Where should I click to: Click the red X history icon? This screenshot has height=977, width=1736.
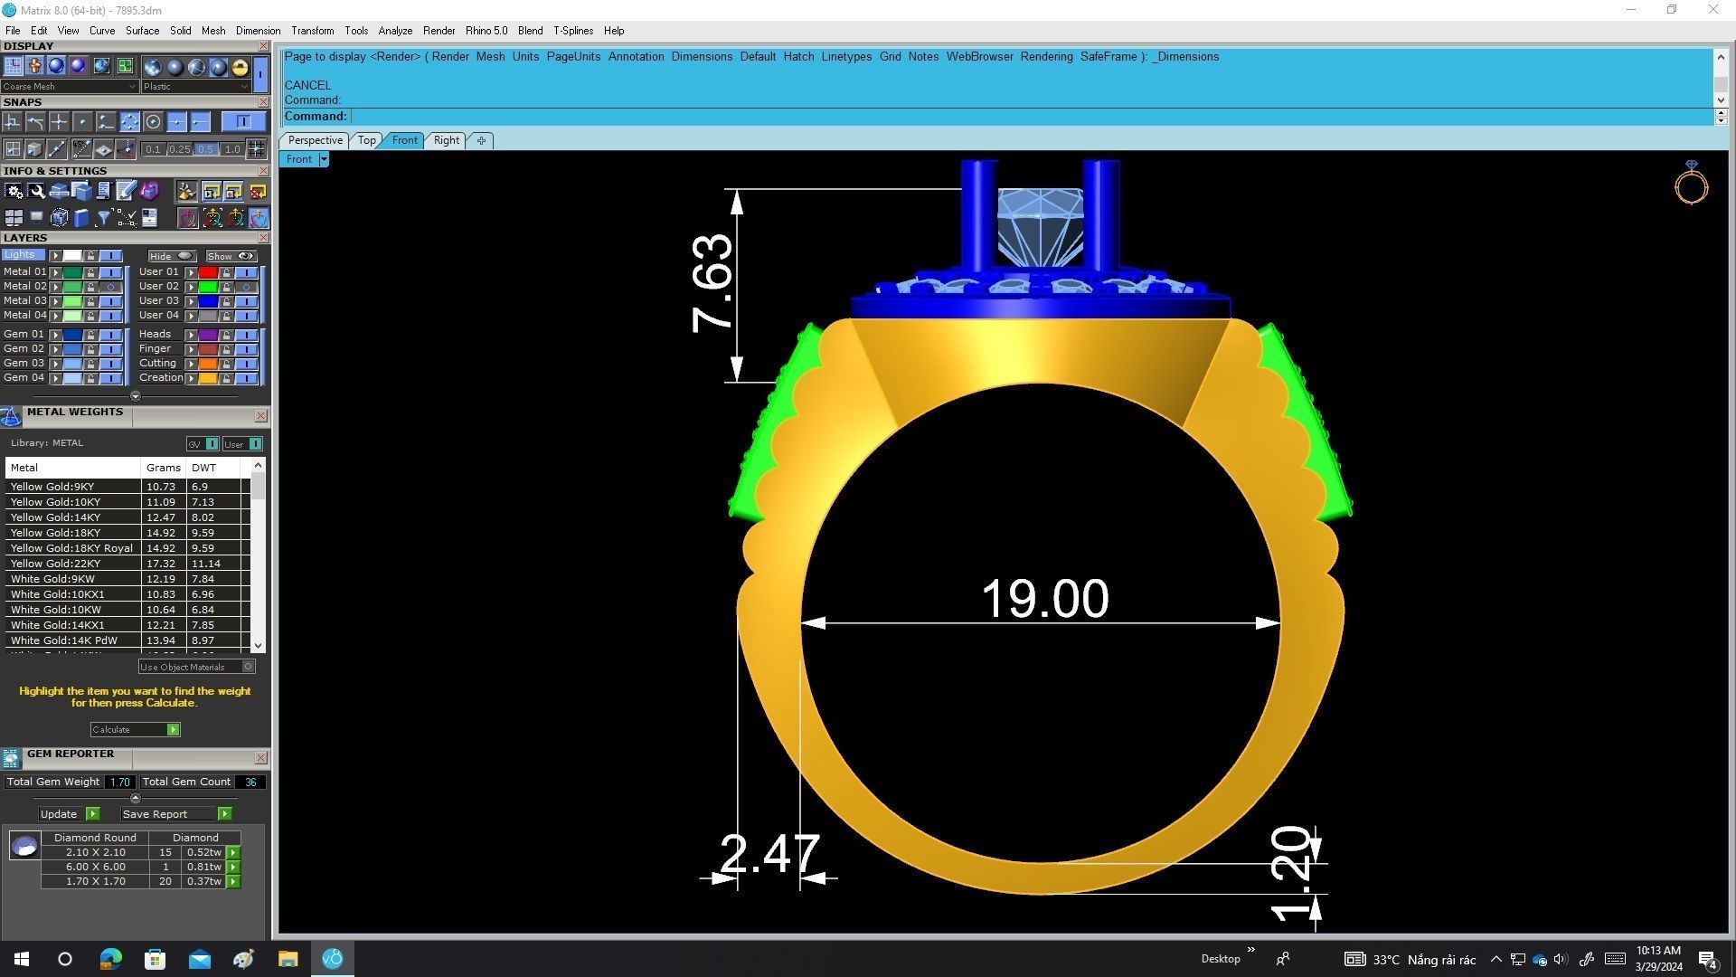point(258,193)
